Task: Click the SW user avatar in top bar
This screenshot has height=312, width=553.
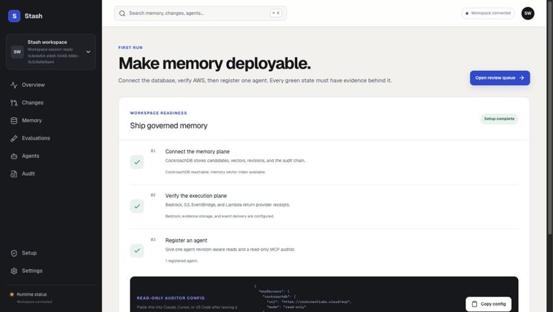Action: coord(528,14)
